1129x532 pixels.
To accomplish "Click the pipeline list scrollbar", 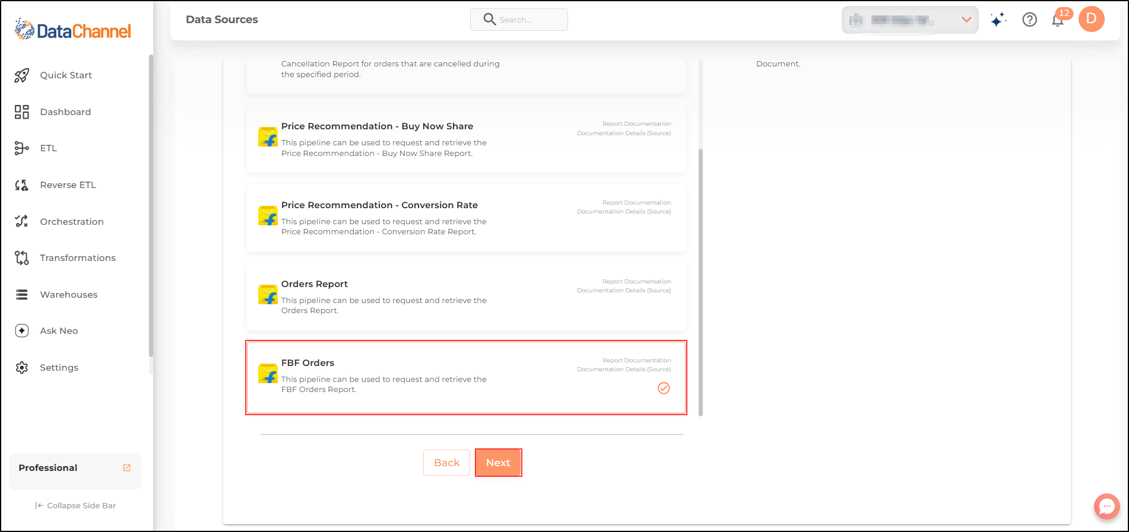I will pyautogui.click(x=700, y=282).
